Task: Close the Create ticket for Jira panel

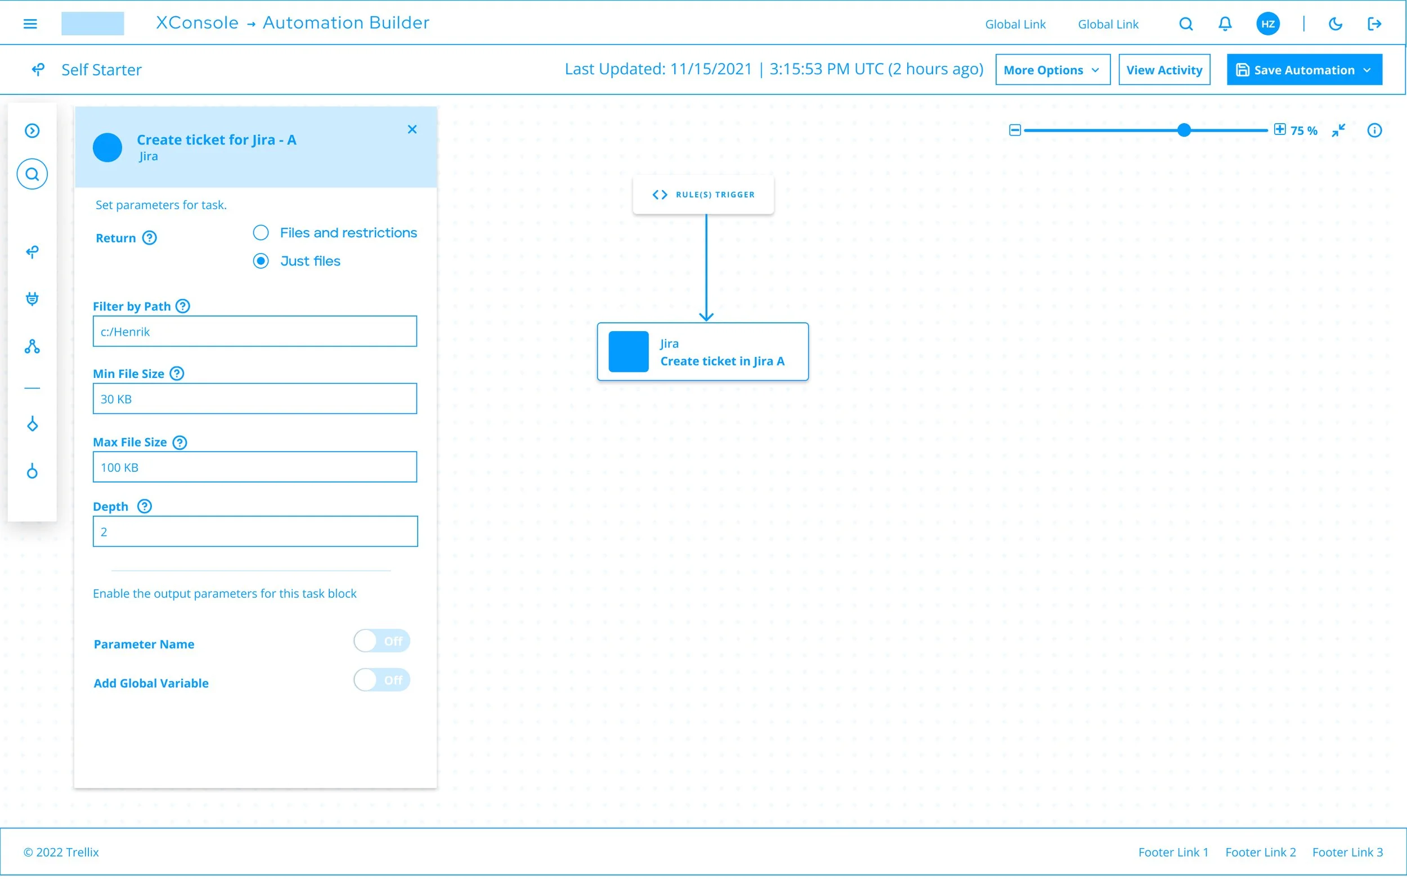Action: pos(412,129)
